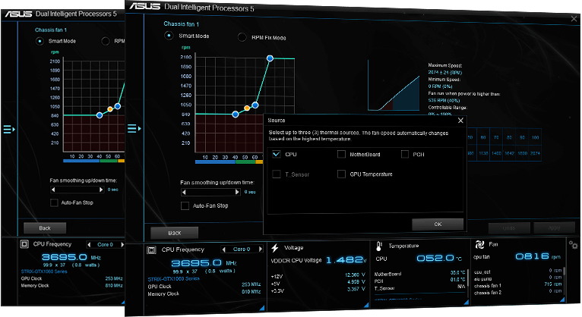The height and width of the screenshot is (317, 582).
Task: Click the VDDCR CPU Voltage reading
Action: coord(346,260)
